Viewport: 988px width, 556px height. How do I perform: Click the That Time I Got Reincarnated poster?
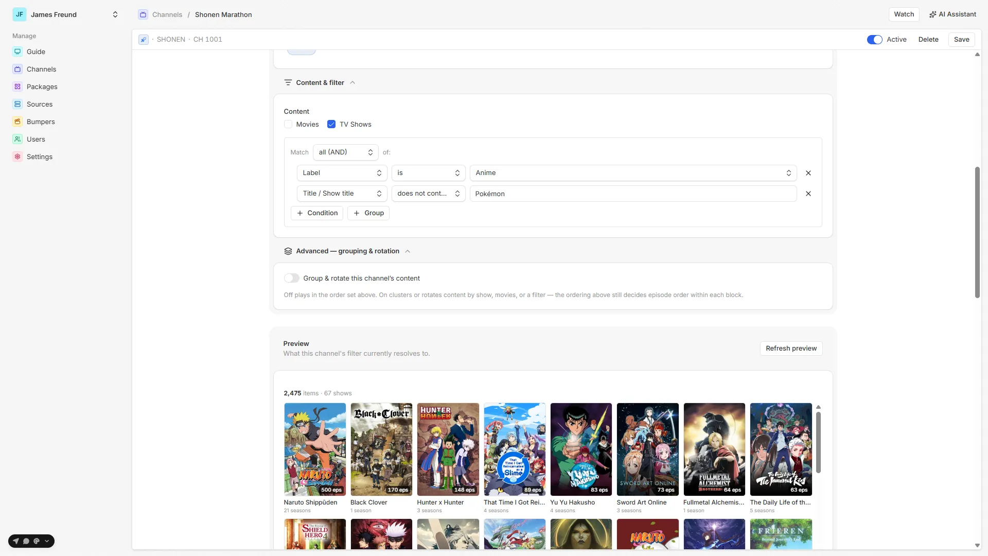click(x=515, y=449)
